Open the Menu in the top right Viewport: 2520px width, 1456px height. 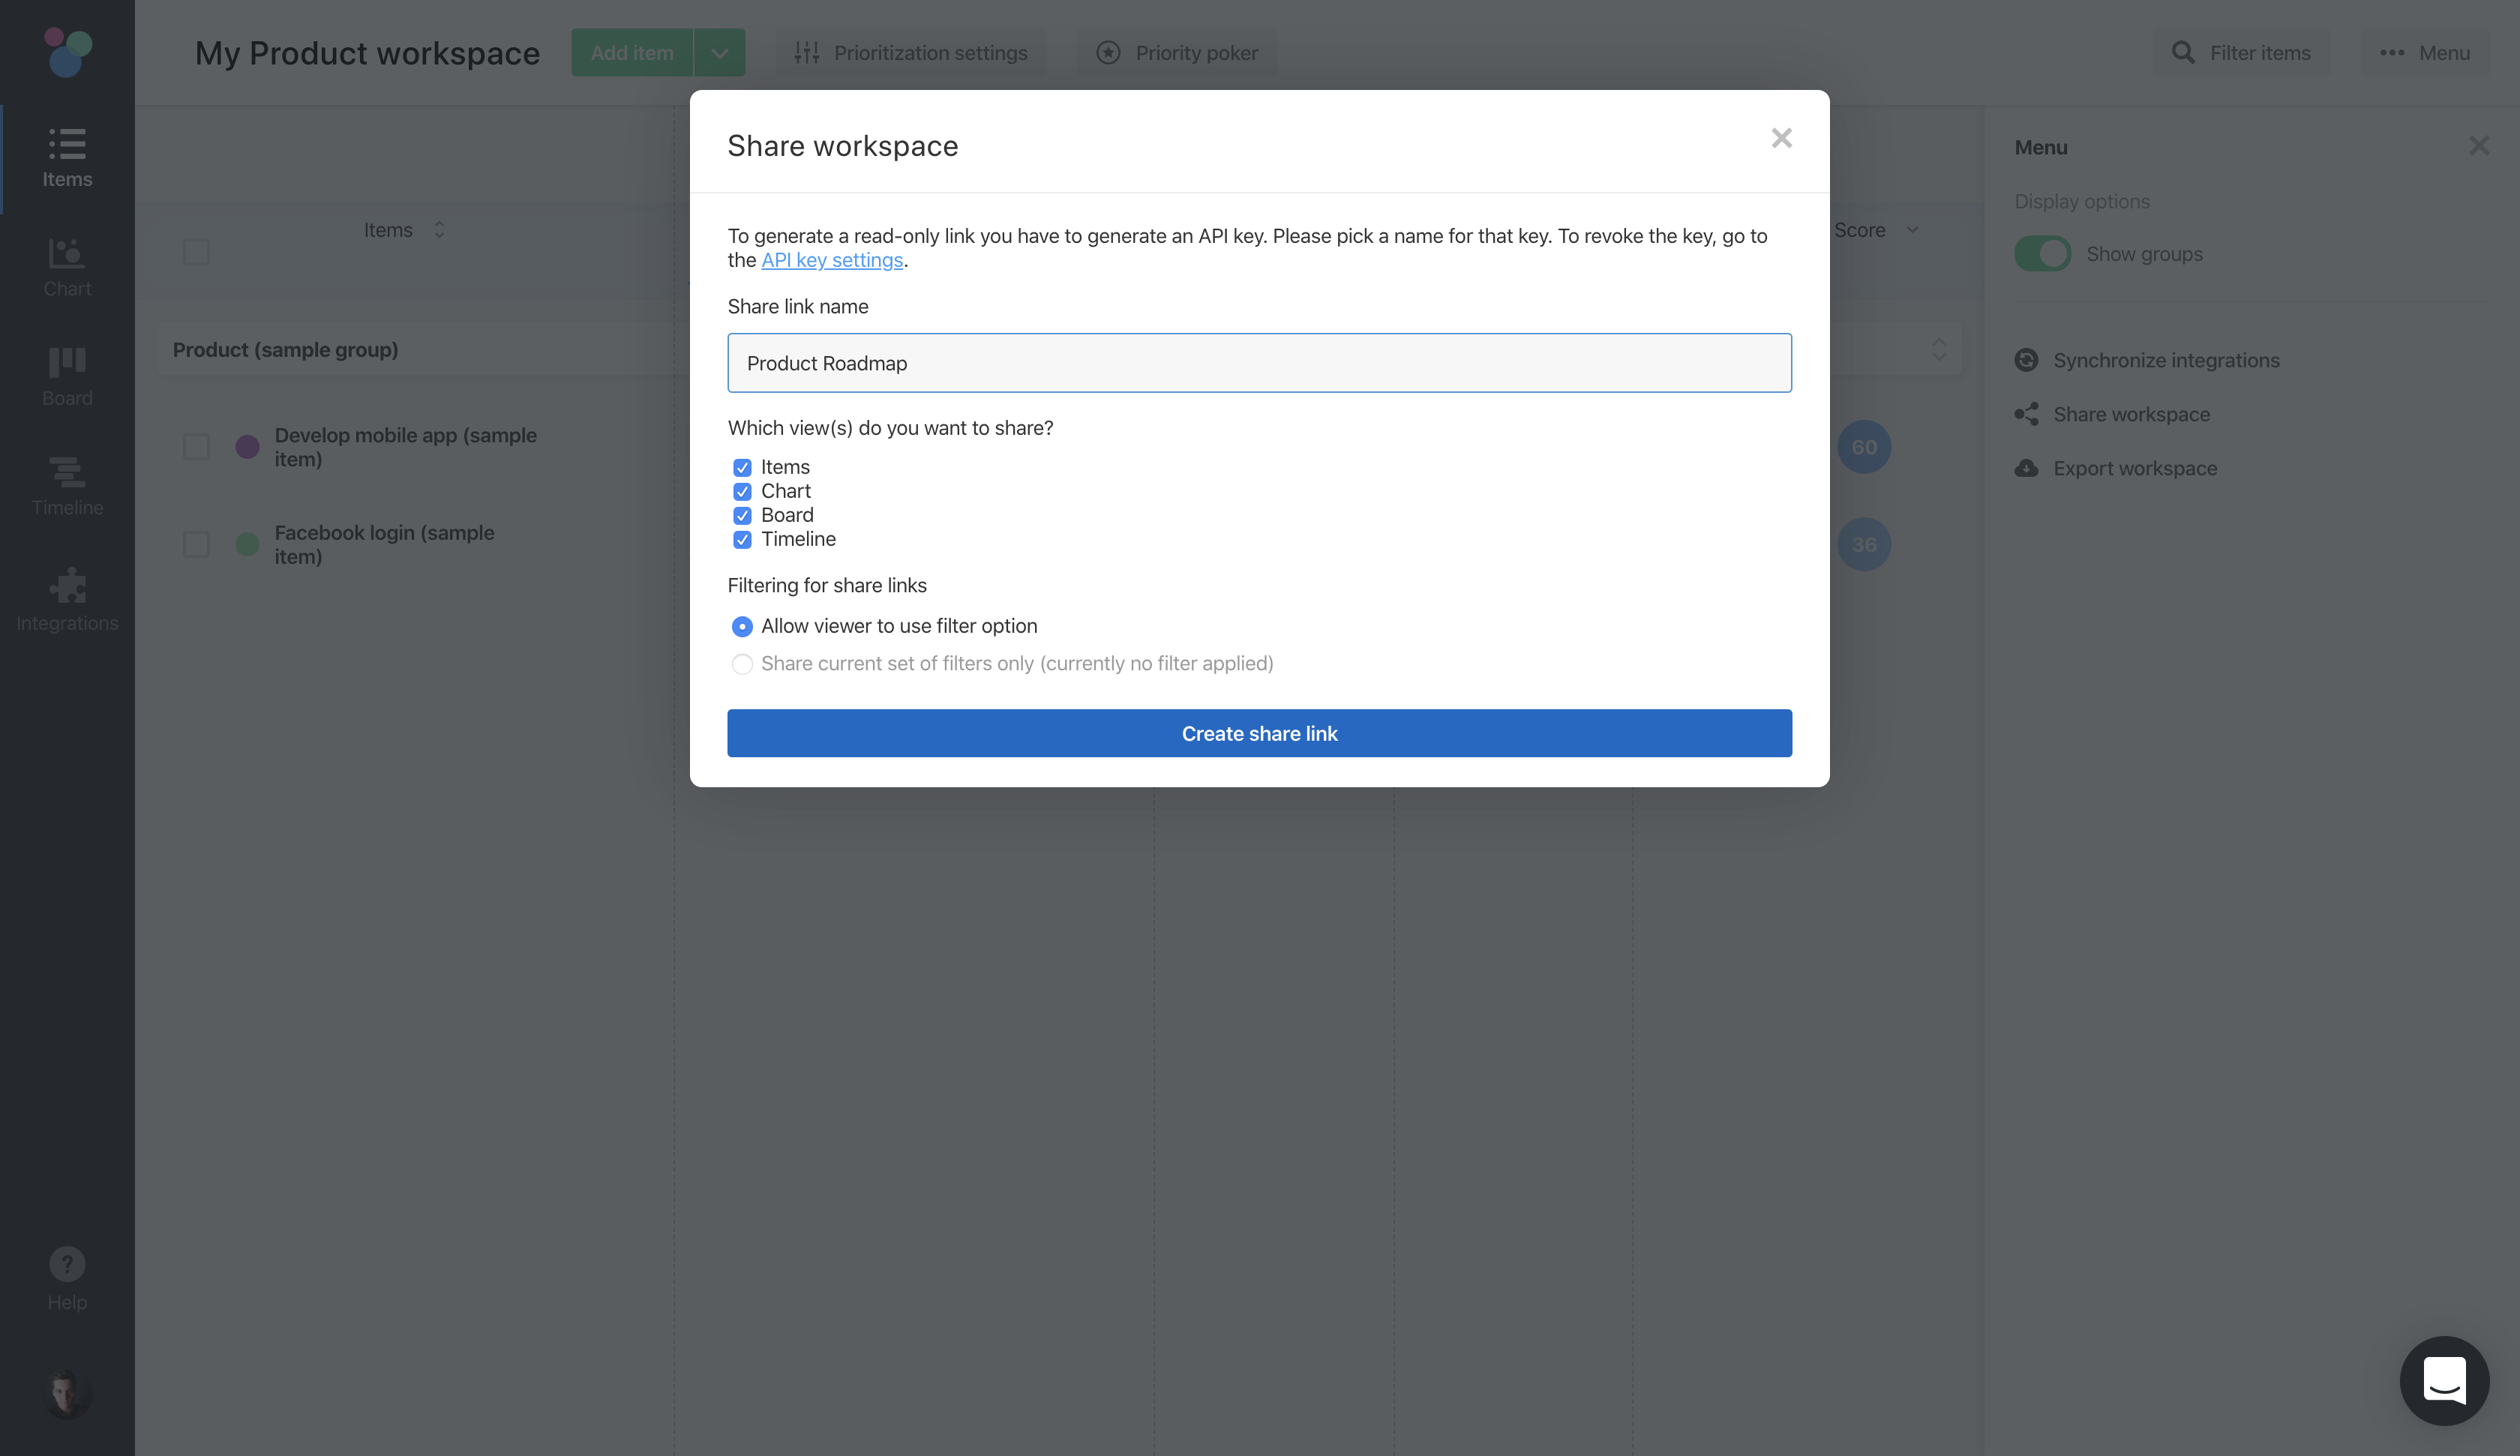click(2428, 52)
